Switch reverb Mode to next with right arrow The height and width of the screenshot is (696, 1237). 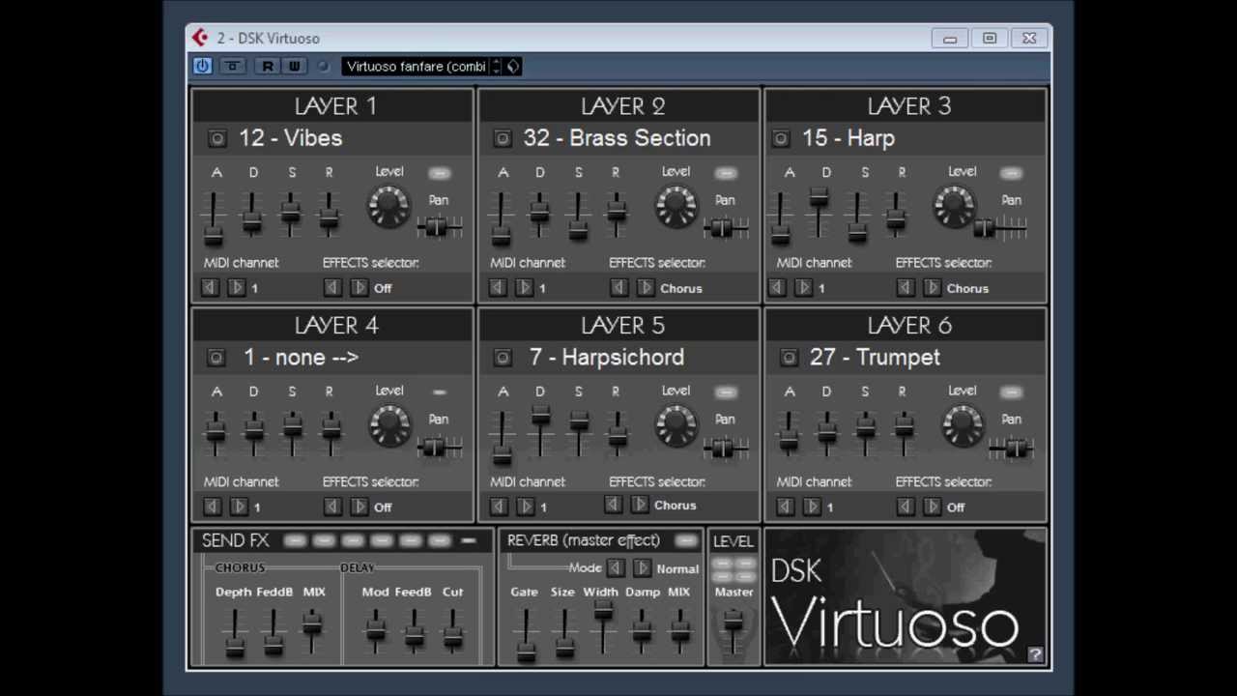click(x=642, y=568)
